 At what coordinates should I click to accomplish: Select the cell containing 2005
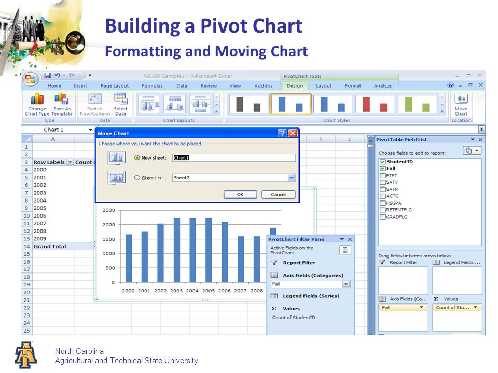pyautogui.click(x=53, y=208)
